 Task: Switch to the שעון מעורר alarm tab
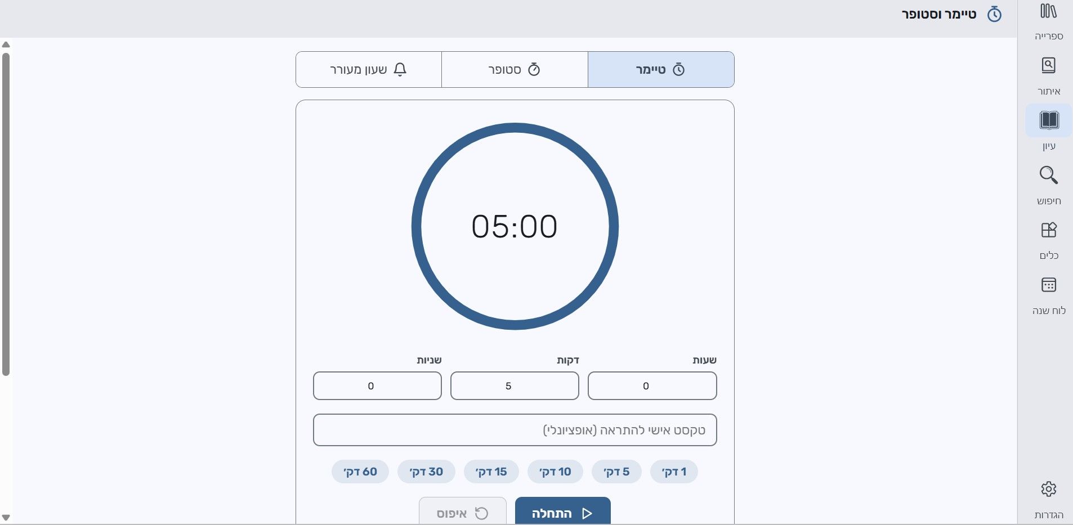coord(369,70)
